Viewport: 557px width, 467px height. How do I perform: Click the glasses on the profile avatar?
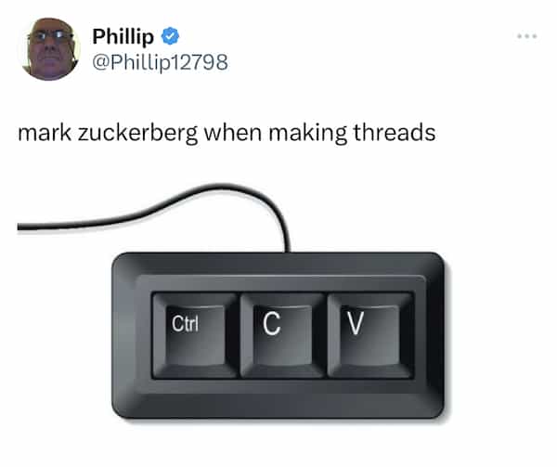[x=50, y=35]
